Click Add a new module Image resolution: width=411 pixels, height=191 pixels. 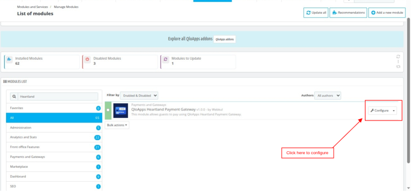387,12
